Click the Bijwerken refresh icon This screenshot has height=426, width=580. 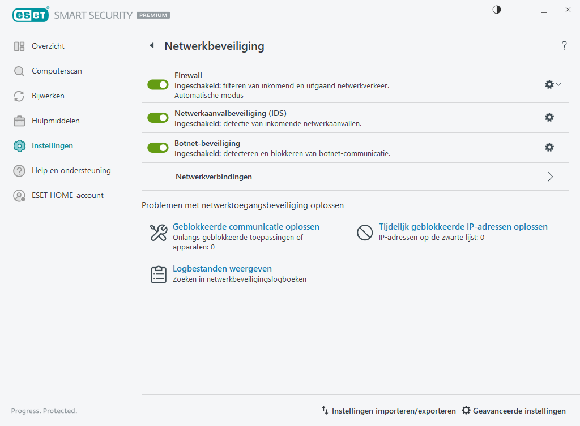click(19, 96)
